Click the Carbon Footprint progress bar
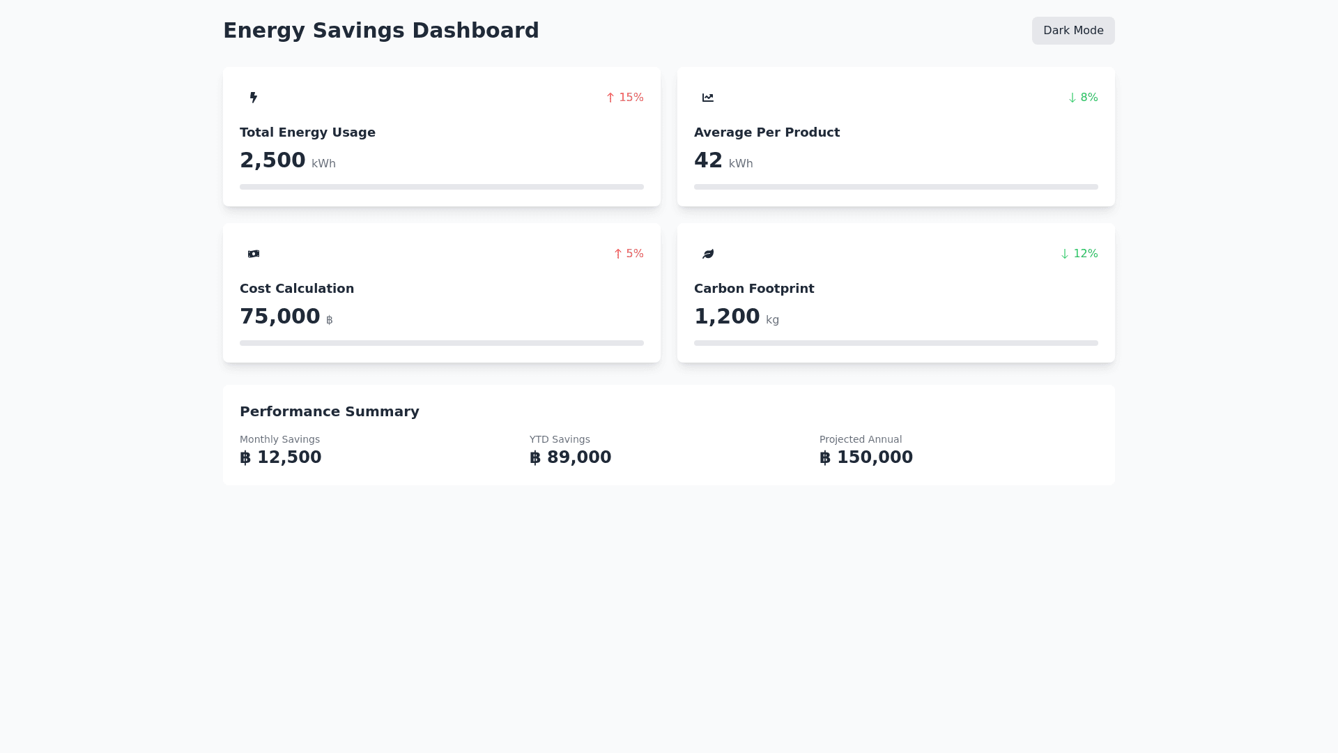Image resolution: width=1338 pixels, height=753 pixels. (x=896, y=343)
